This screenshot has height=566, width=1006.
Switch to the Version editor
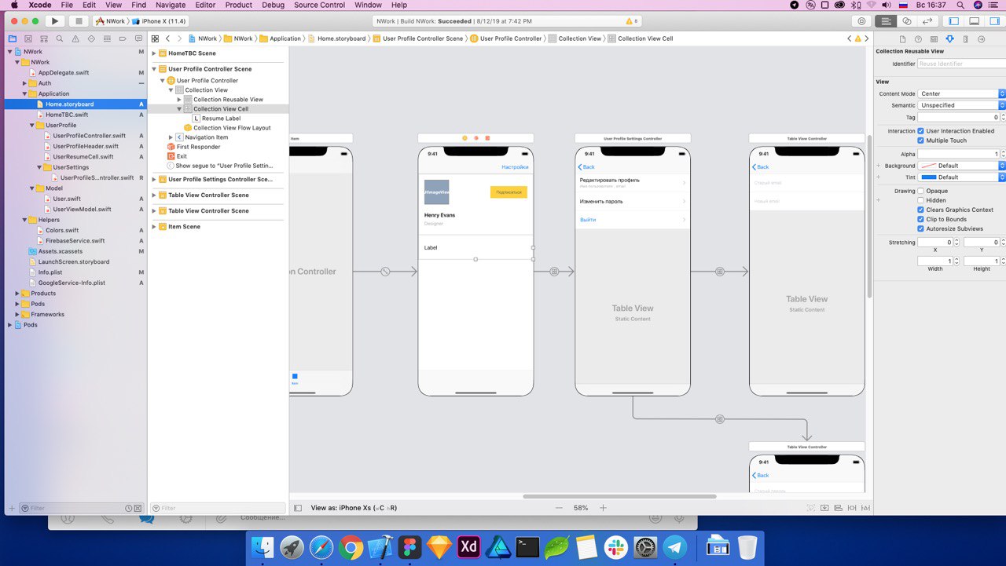point(928,21)
